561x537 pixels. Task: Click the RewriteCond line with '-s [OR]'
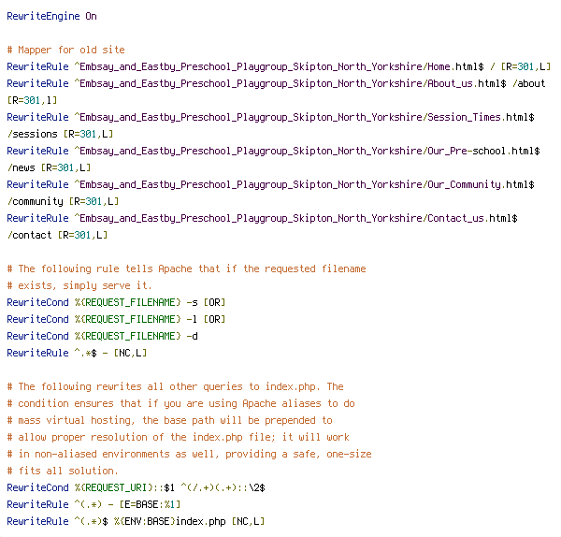(116, 302)
